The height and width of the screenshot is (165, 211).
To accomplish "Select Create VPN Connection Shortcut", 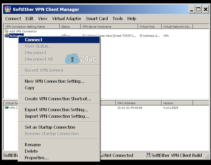I will (59, 99).
